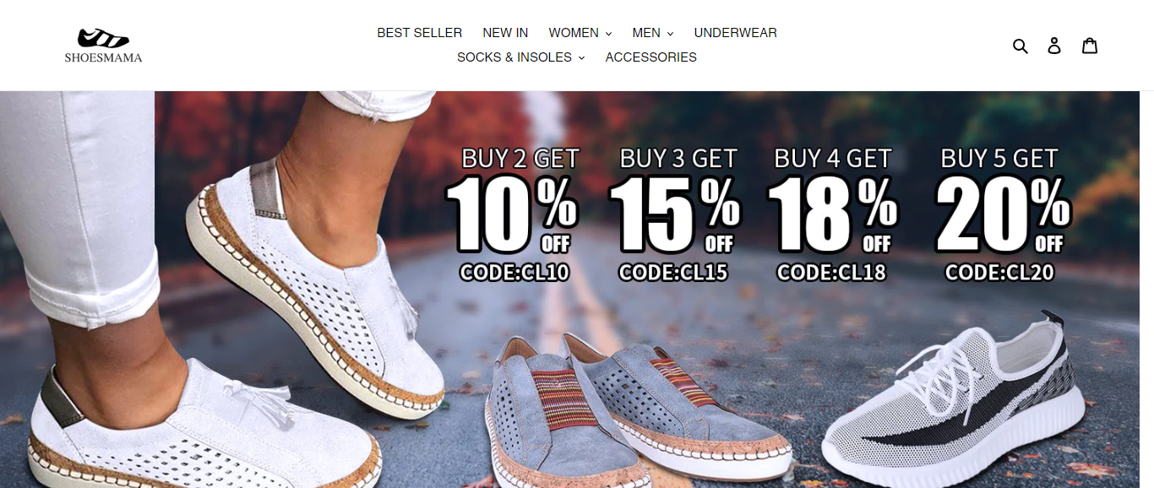The width and height of the screenshot is (1154, 488).
Task: Open the NEW IN section
Action: [505, 33]
